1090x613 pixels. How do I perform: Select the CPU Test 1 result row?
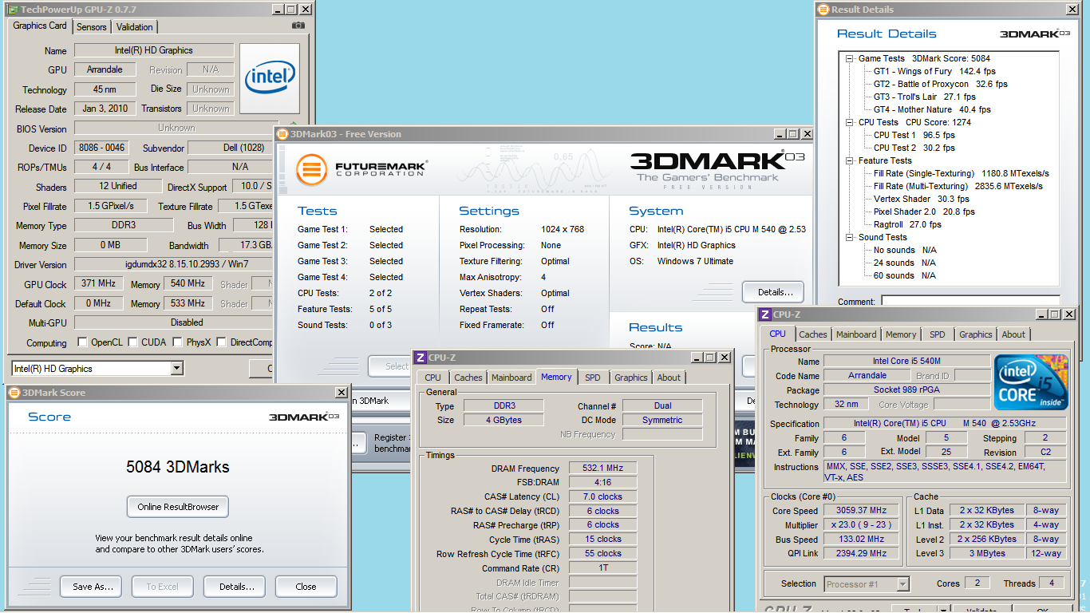pyautogui.click(x=914, y=135)
